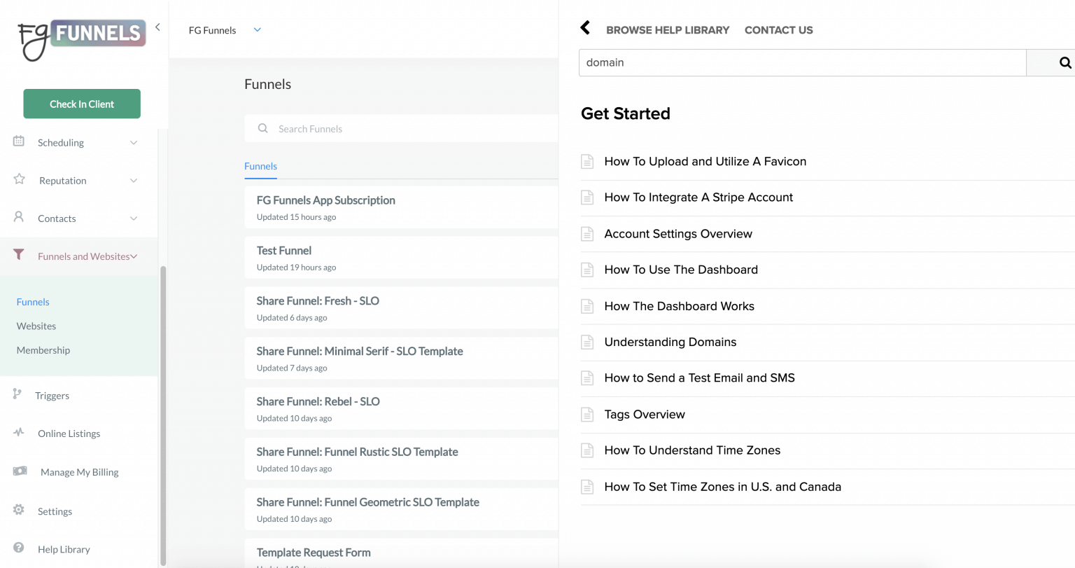Click the back arrow in the help panel

point(585,27)
